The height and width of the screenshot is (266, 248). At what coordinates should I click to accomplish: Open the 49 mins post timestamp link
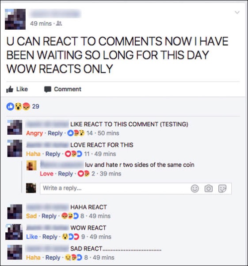[41, 23]
